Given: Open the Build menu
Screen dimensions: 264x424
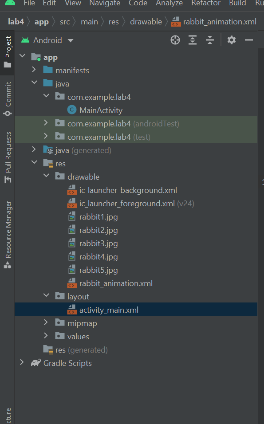Looking at the screenshot, I should [237, 4].
